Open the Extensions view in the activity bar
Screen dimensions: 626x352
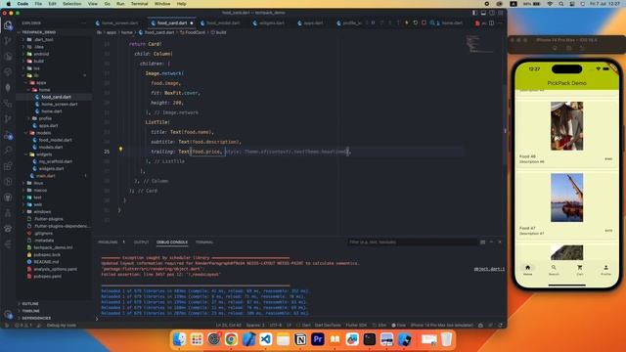(x=8, y=166)
